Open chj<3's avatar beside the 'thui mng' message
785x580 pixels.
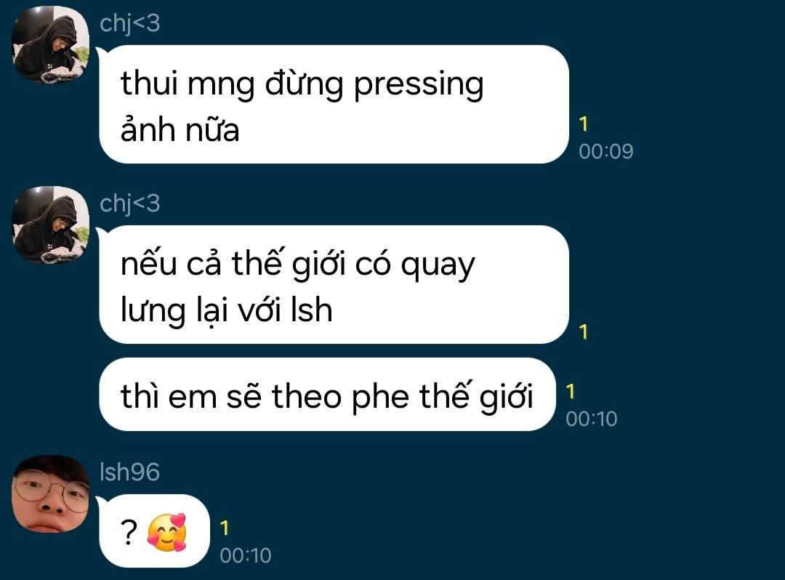(51, 45)
